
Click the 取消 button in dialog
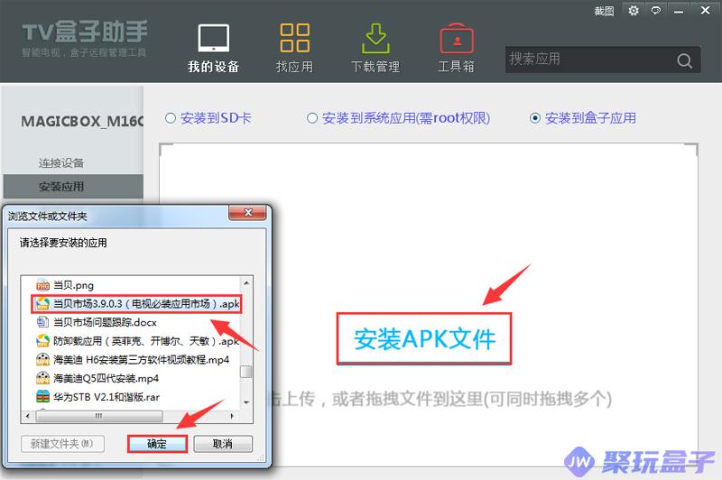(222, 444)
